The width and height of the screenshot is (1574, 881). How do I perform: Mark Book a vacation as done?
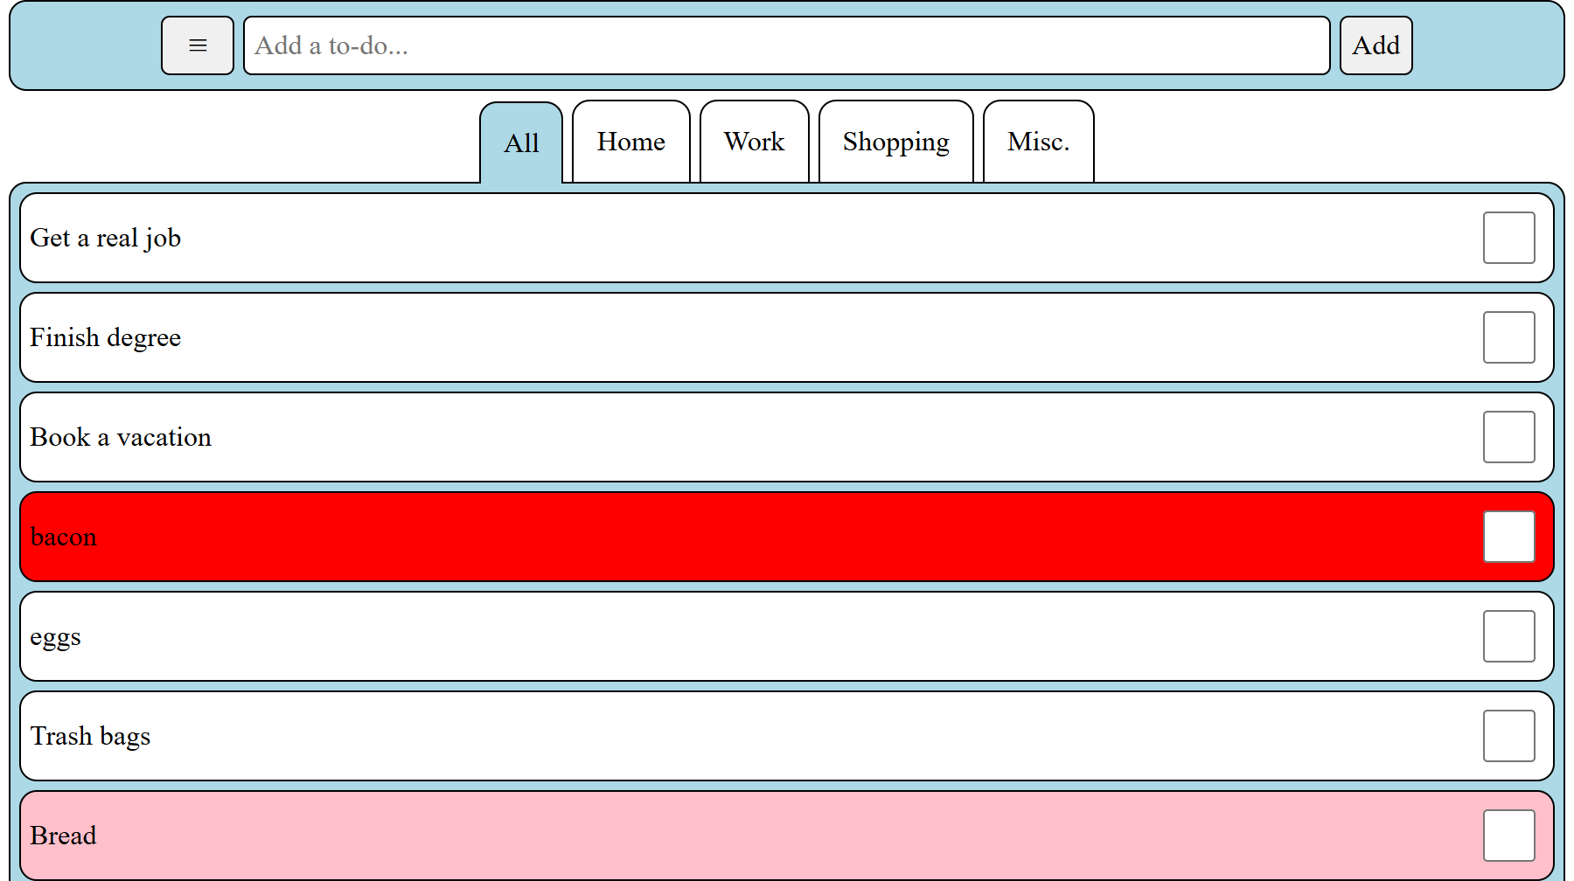point(1508,437)
